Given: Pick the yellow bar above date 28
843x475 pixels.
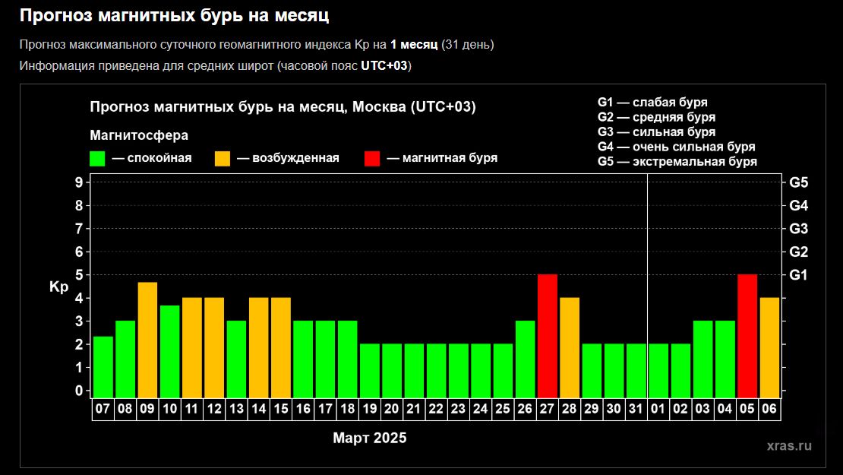Looking at the screenshot, I should (570, 347).
